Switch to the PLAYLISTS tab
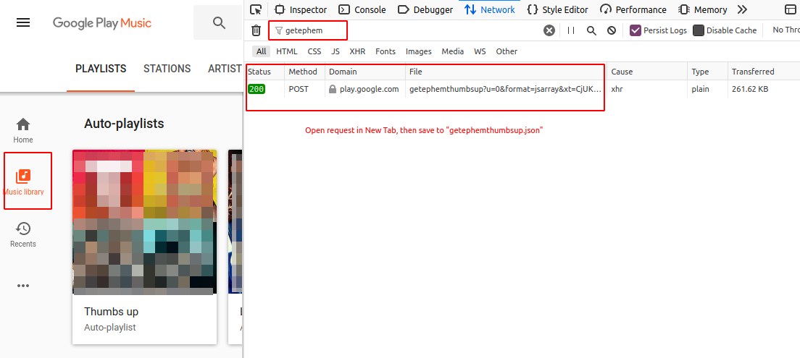 (101, 69)
